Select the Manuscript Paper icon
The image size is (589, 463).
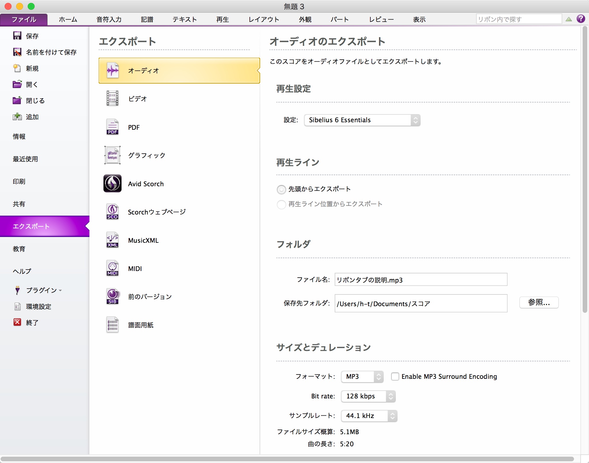pos(112,325)
